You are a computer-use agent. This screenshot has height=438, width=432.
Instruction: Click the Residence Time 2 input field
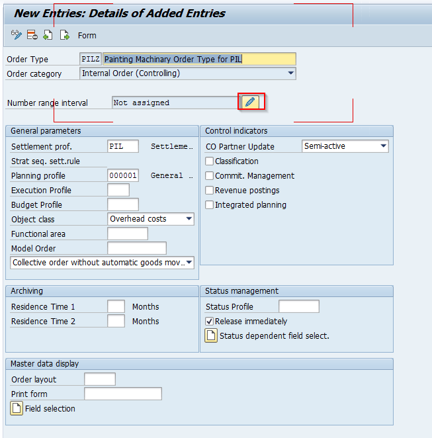click(116, 321)
